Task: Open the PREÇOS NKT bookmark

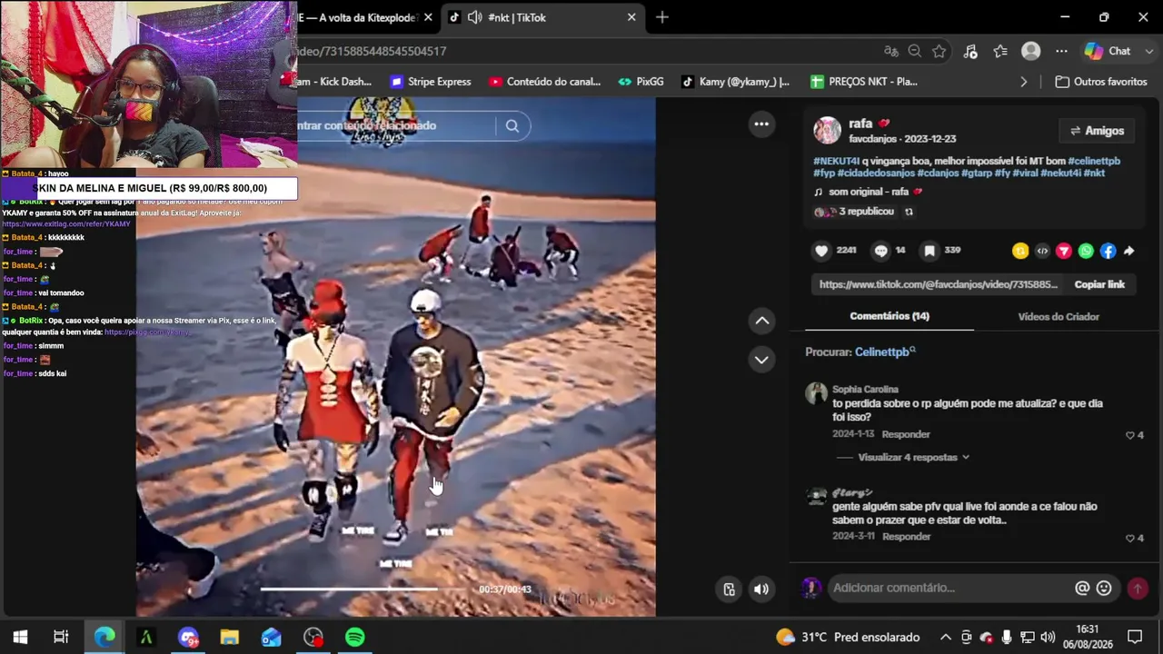Action: [x=864, y=82]
